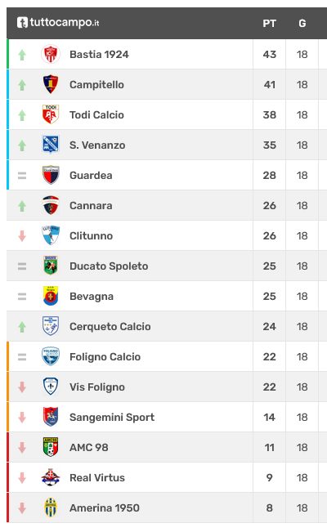
Task: Select the Bevagna club badge
Action: 51,296
